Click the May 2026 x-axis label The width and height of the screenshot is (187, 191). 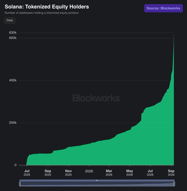(130, 173)
